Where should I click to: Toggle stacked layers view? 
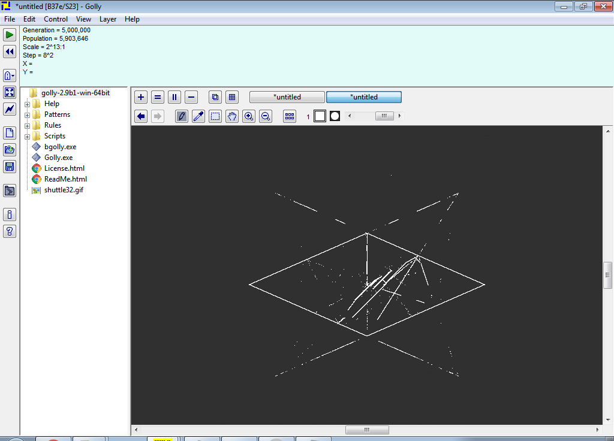click(x=215, y=97)
